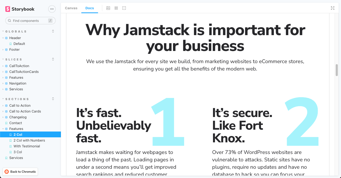Click the Storybook logo
The width and height of the screenshot is (341, 178).
[20, 9]
